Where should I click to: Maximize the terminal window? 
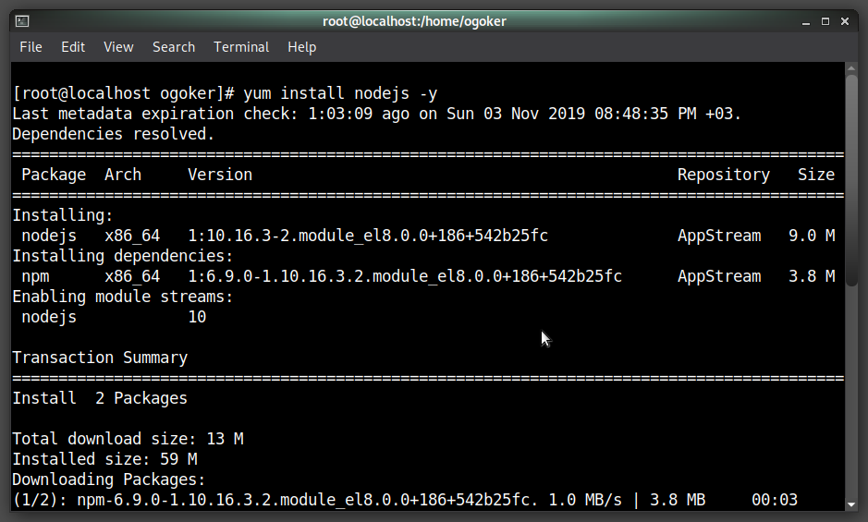click(x=825, y=21)
